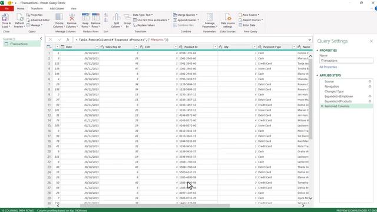Switch to the Home tab
This screenshot has width=377, height=212.
pyautogui.click(x=21, y=8)
